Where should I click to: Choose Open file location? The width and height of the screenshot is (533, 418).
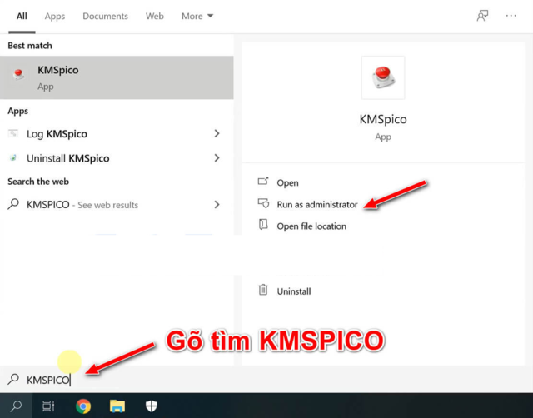[x=311, y=226]
